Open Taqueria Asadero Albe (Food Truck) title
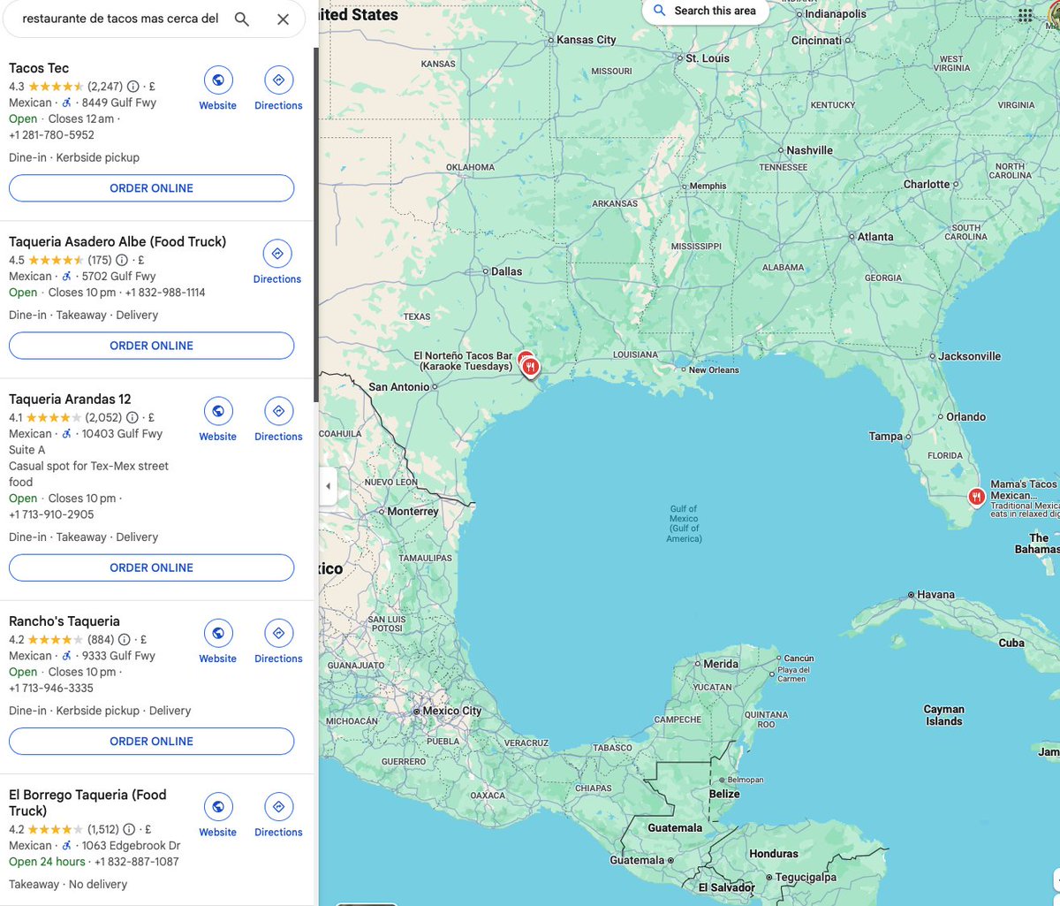 [x=117, y=241]
